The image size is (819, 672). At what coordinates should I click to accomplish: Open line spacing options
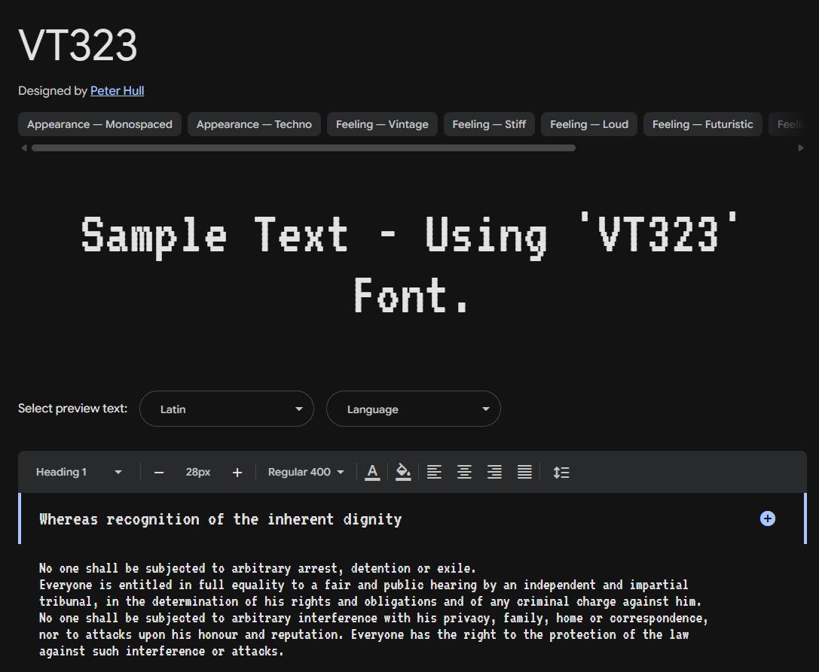[561, 472]
